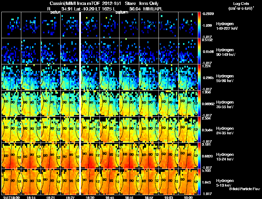Open the 5-13 keV image panel at 18:15
Image resolution: width=262 pixels, height=199 pixels.
coord(31,182)
